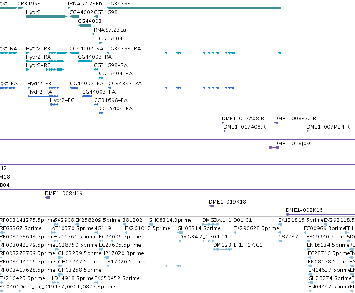Select the DME1-019K18 BAC label

pyautogui.click(x=227, y=202)
